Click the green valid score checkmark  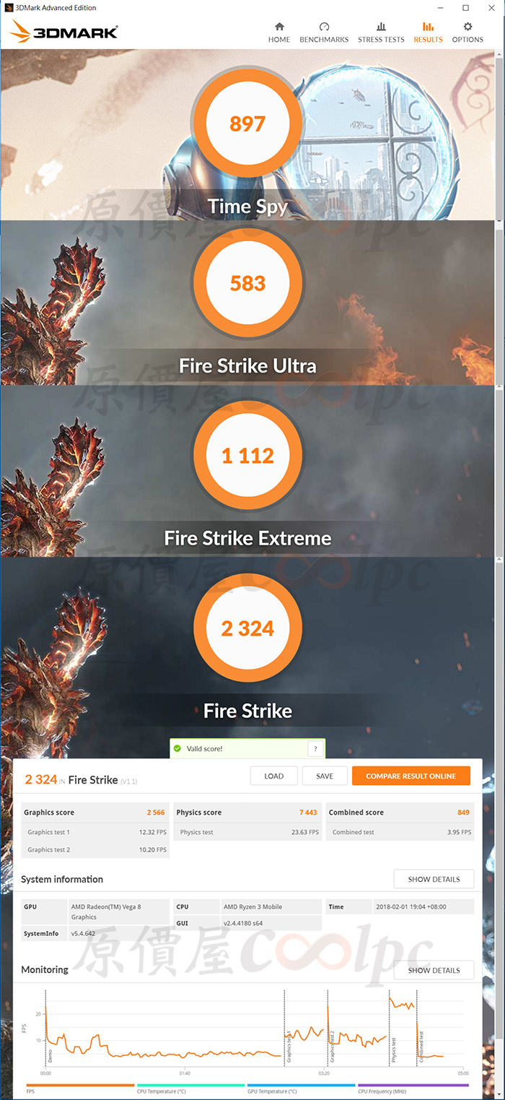pyautogui.click(x=177, y=749)
